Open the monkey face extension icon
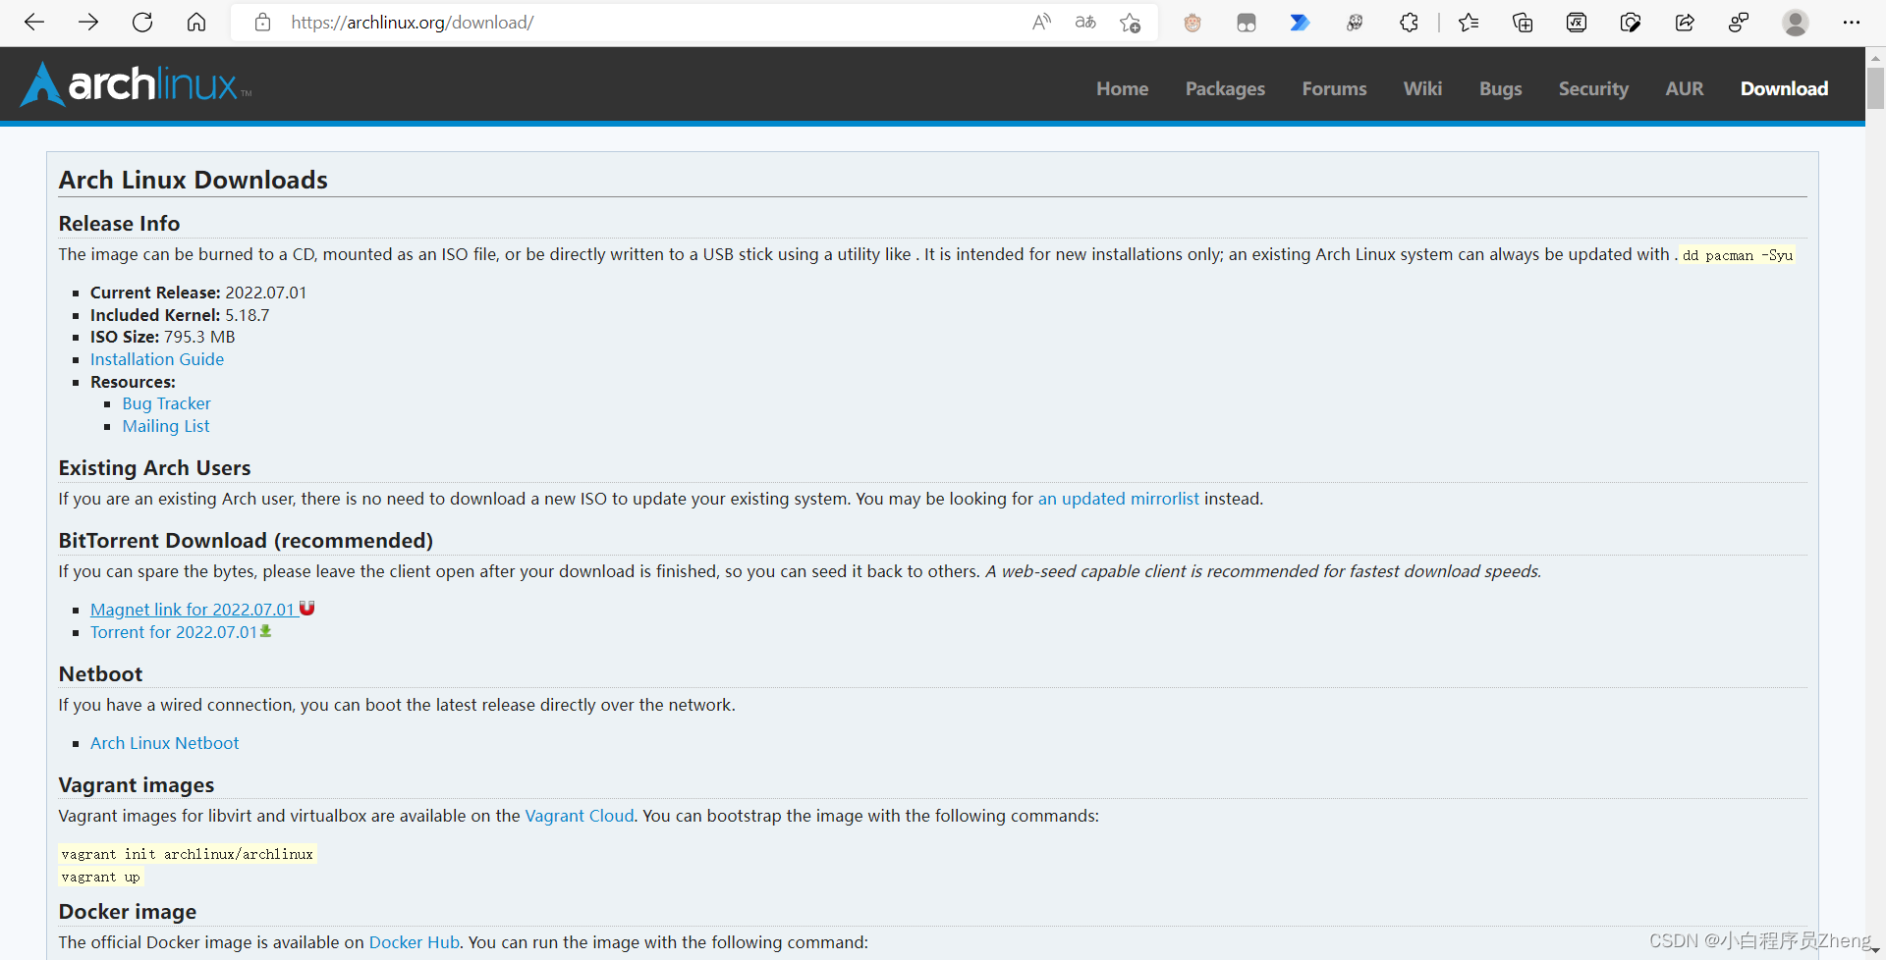The width and height of the screenshot is (1886, 960). point(1193,23)
